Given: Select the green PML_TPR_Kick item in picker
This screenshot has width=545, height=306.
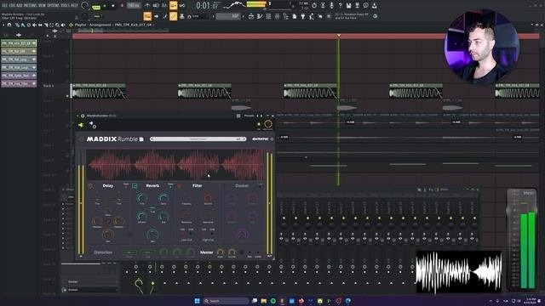Looking at the screenshot, I should point(19,43).
